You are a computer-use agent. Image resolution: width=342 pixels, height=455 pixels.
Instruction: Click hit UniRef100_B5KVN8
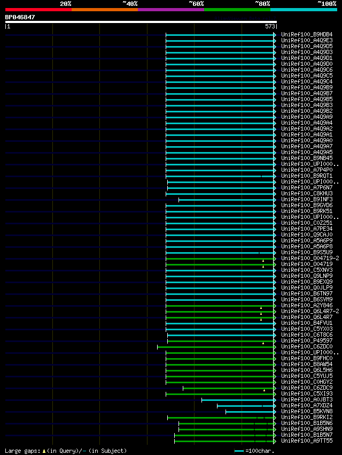tap(307, 412)
